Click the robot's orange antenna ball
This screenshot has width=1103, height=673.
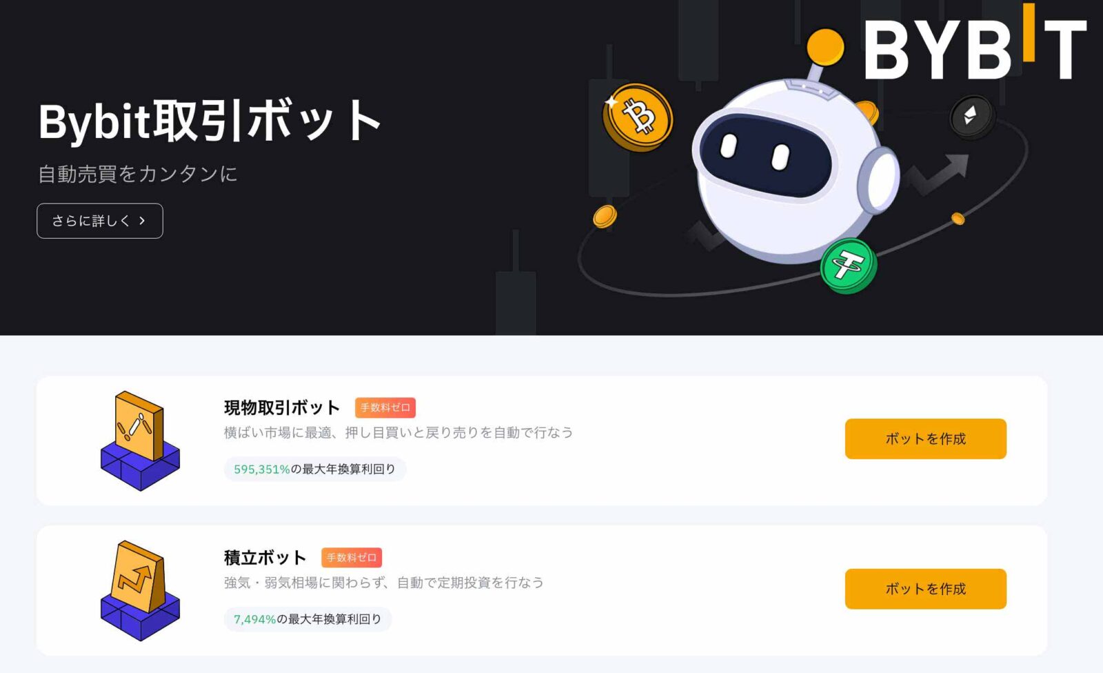click(825, 47)
